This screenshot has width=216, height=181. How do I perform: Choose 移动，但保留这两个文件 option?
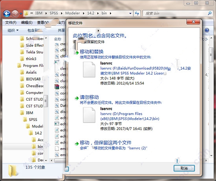point(106,142)
